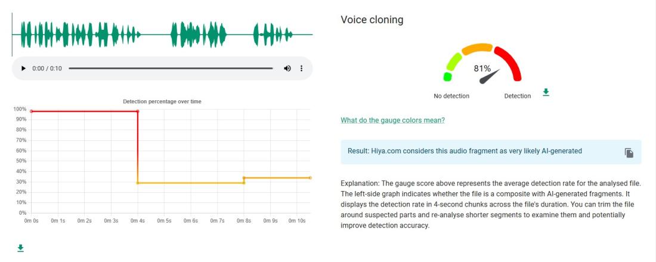This screenshot has height=262, width=656.
Task: Select the 0m 4s red data point
Action: [138, 112]
